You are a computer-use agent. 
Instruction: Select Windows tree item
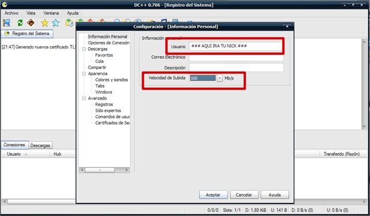tap(103, 92)
